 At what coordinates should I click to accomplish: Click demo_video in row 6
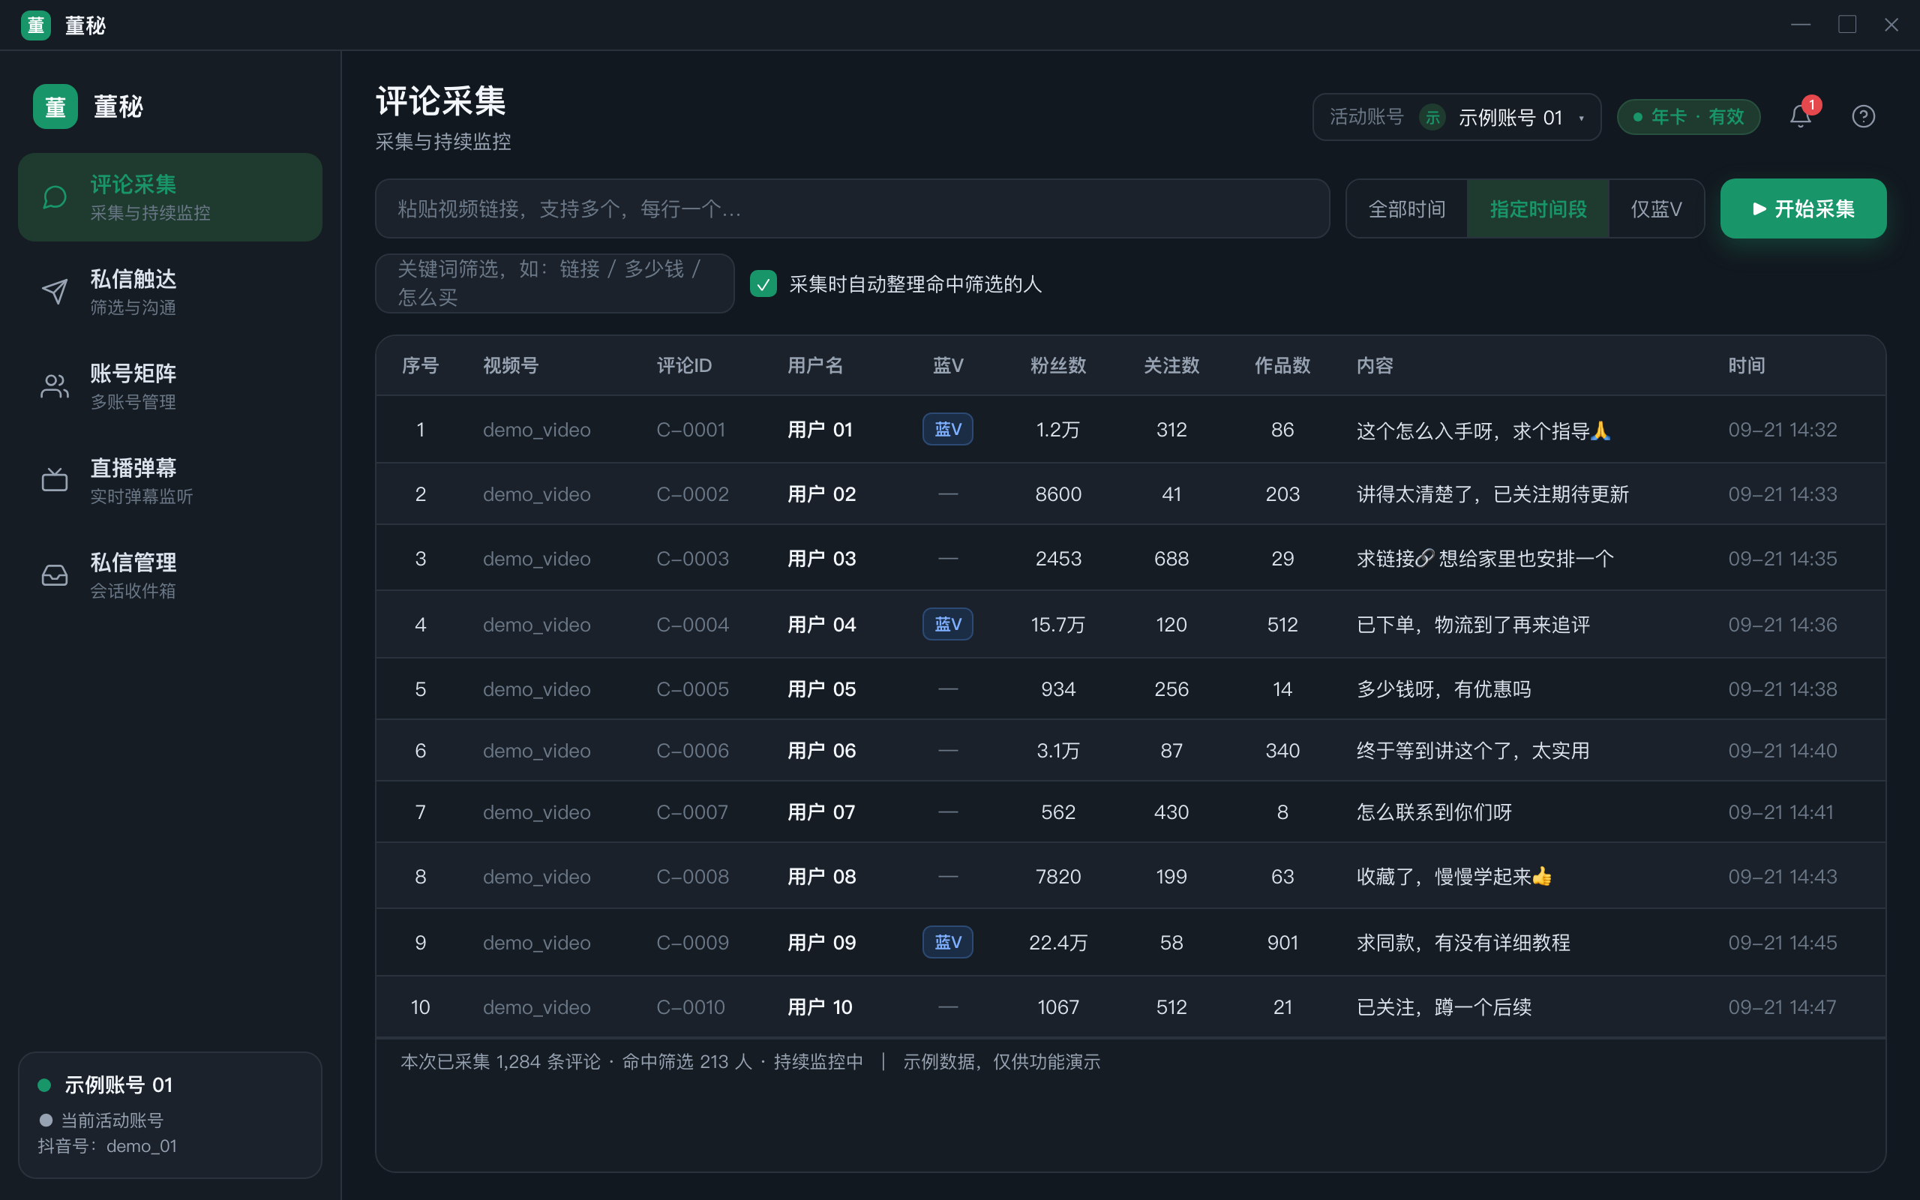(x=536, y=751)
